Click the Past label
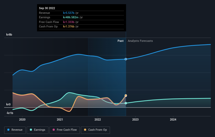The height and width of the screenshot is (137, 215). pos(120,41)
